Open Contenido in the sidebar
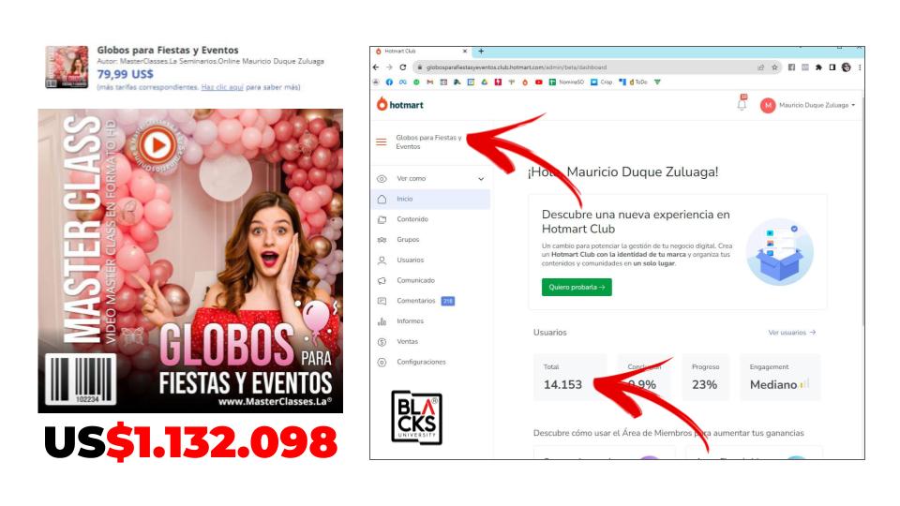The height and width of the screenshot is (506, 900). pyautogui.click(x=412, y=219)
